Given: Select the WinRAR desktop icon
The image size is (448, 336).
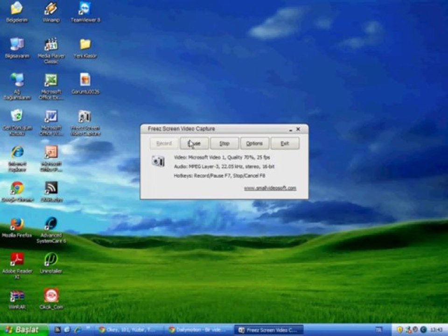Looking at the screenshot, I should 17,299.
